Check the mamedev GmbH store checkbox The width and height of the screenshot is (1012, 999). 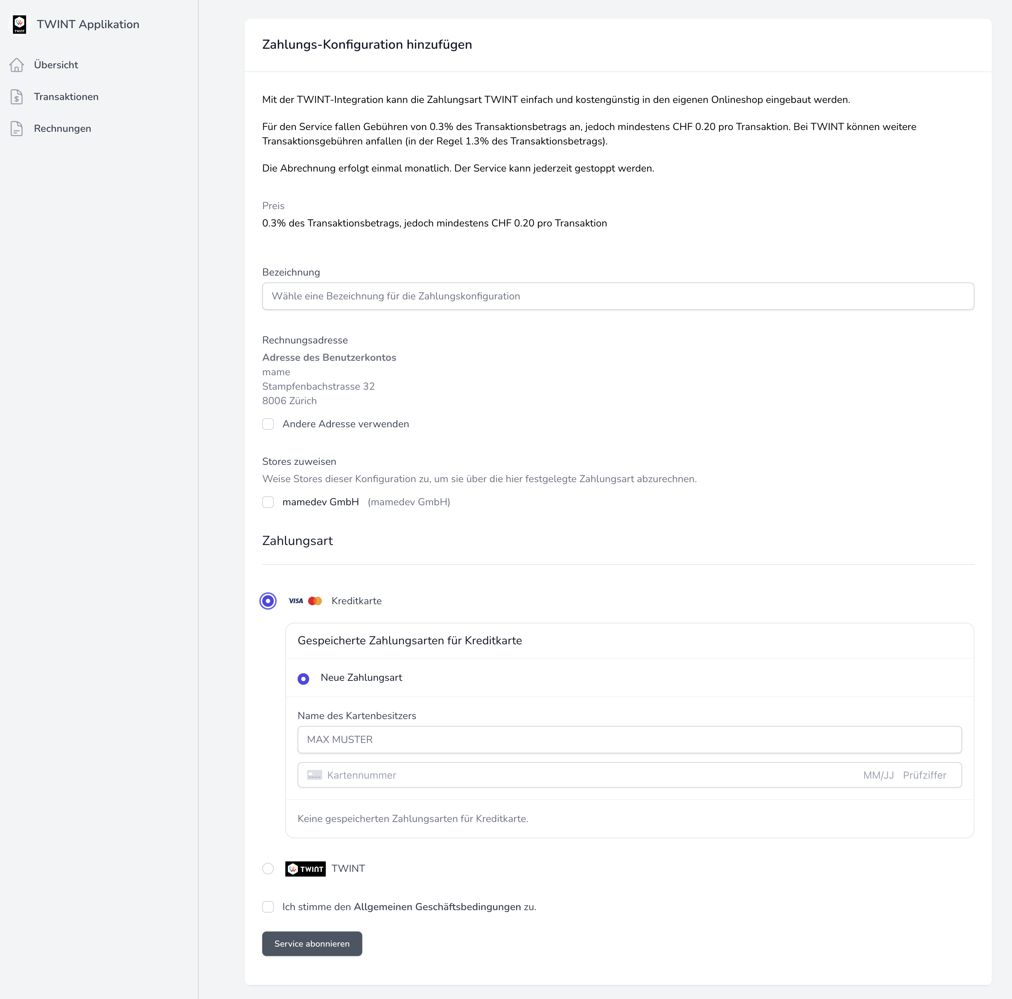(x=268, y=502)
